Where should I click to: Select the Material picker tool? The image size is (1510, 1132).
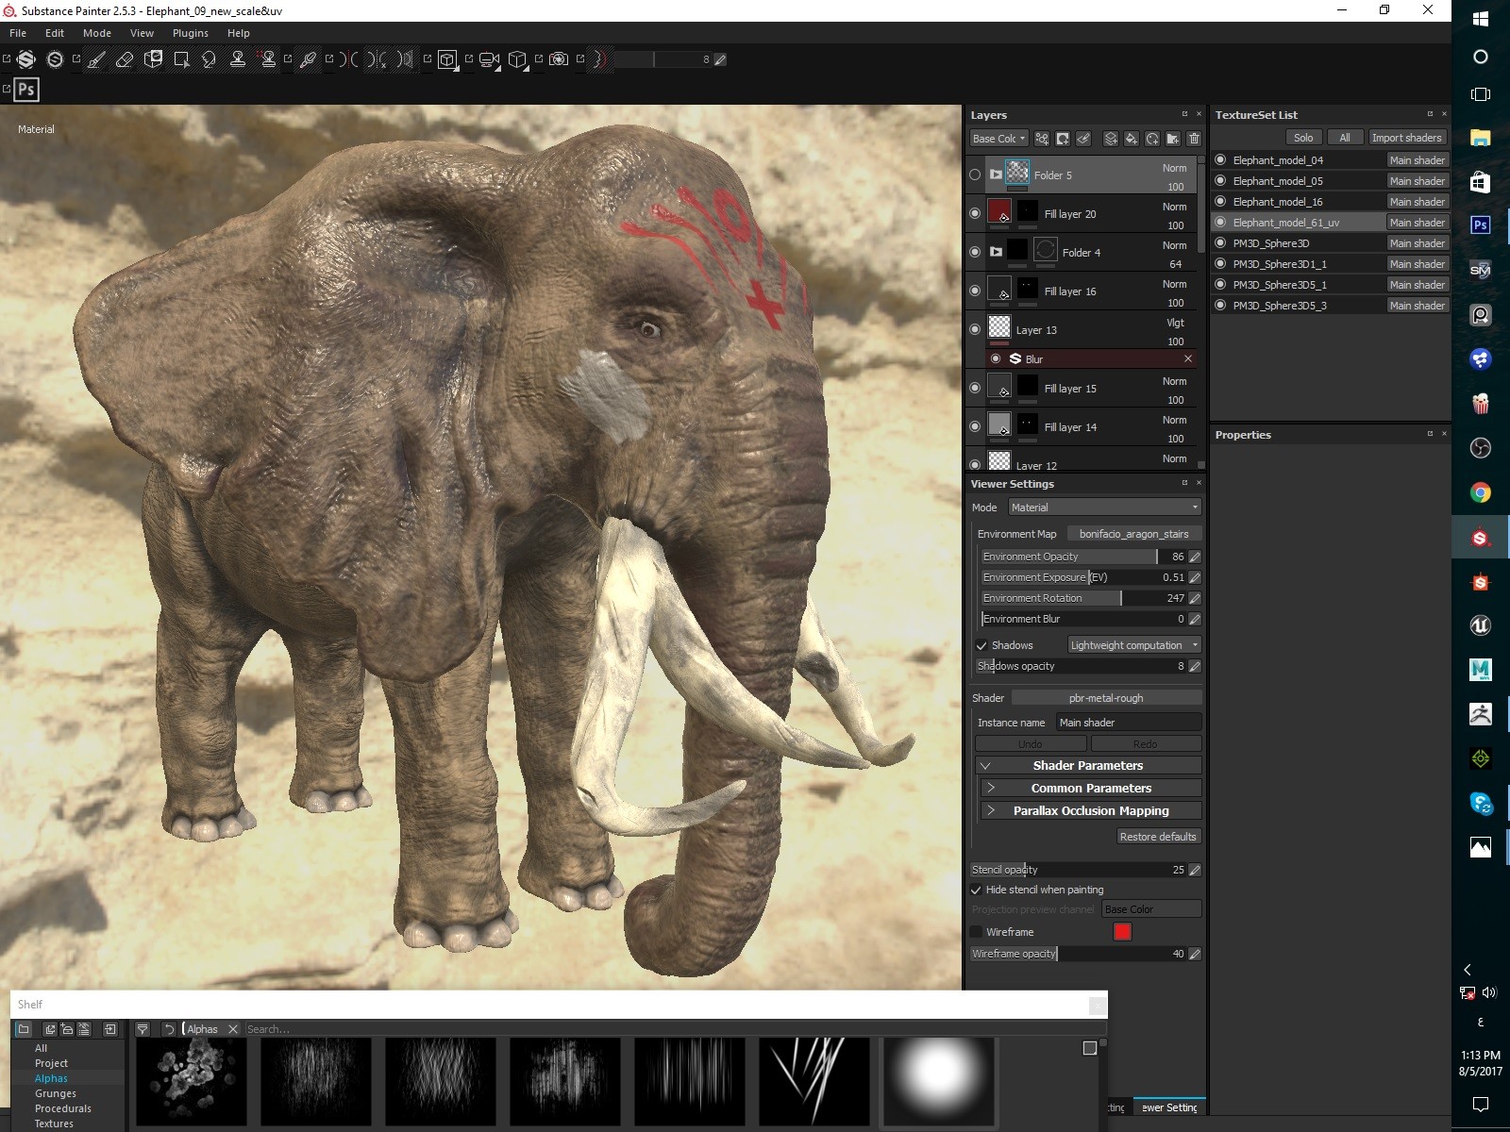tap(306, 58)
